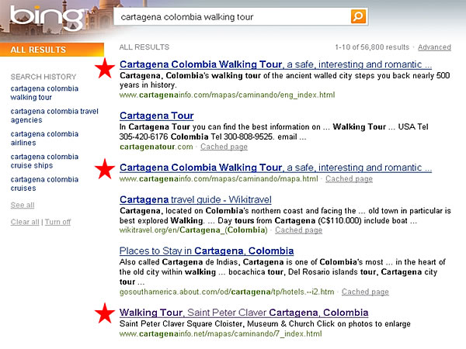Select the orange ALL RESULTS sidebar tab

click(x=43, y=50)
